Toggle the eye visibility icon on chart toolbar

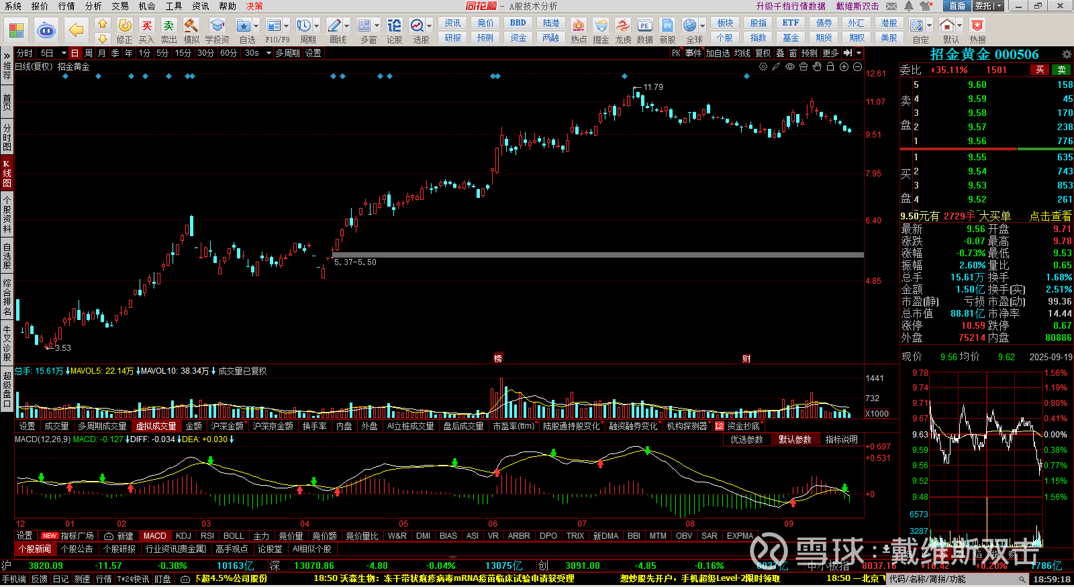click(x=790, y=66)
